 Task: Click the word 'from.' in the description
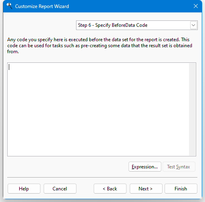click(x=13, y=52)
